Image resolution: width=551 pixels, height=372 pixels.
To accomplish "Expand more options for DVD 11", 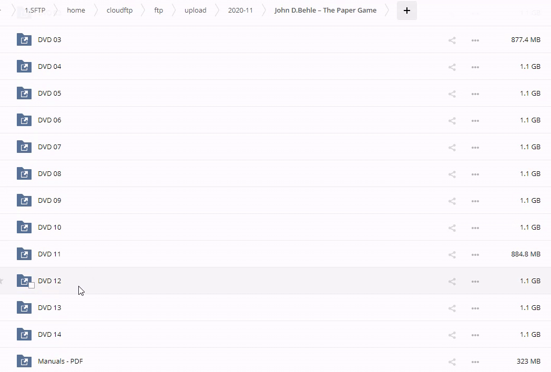I will pos(475,254).
